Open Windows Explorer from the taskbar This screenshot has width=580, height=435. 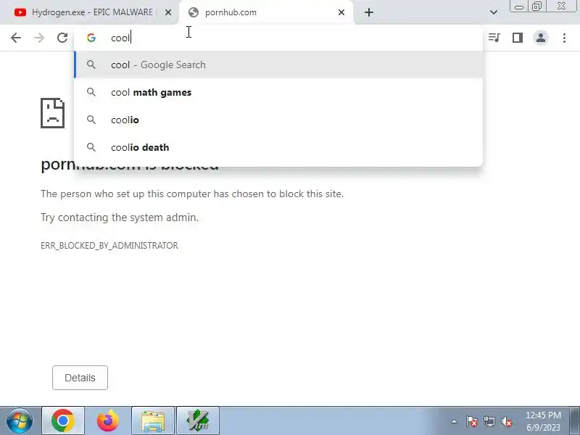pos(153,420)
